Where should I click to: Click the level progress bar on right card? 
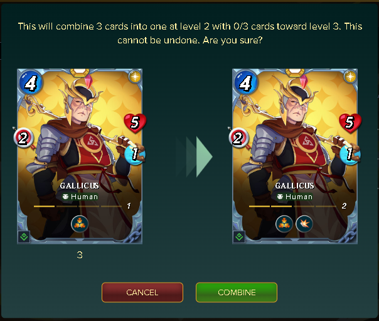pos(292,206)
